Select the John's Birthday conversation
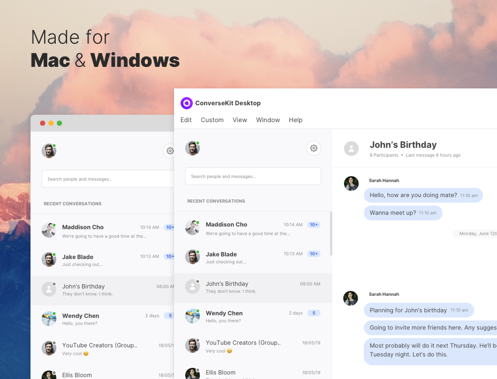The height and width of the screenshot is (379, 497). coord(247,287)
